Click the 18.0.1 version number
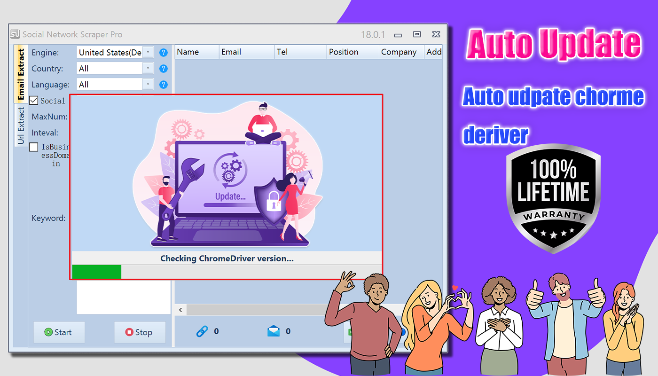The width and height of the screenshot is (658, 376). tap(373, 35)
